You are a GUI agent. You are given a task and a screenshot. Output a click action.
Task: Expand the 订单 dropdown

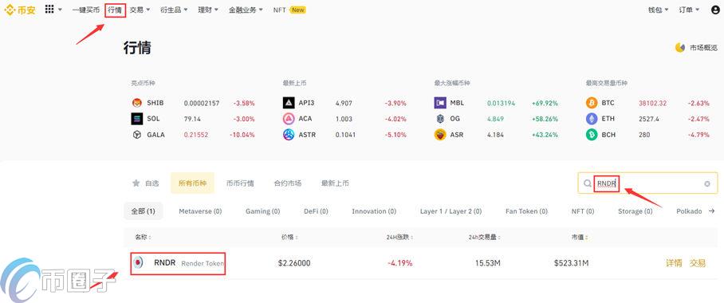[x=689, y=10]
